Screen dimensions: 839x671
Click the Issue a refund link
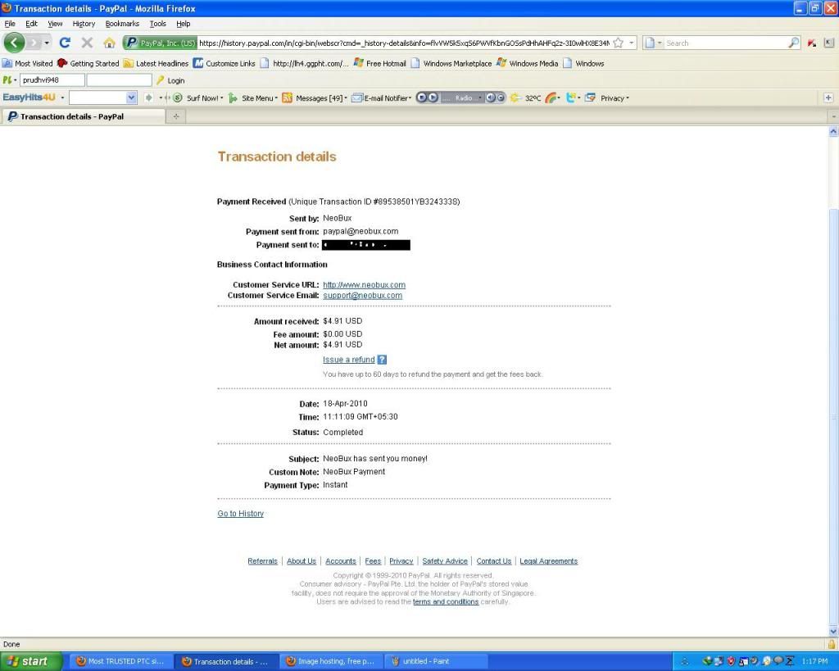349,360
